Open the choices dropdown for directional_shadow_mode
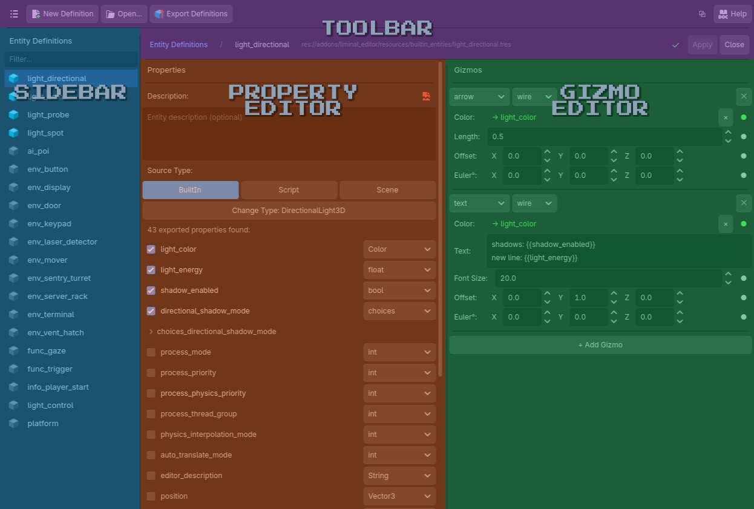 pyautogui.click(x=399, y=311)
